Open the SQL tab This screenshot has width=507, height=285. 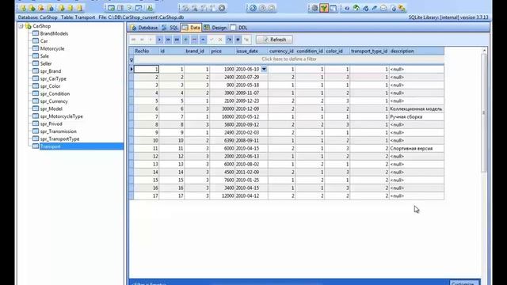click(x=170, y=28)
